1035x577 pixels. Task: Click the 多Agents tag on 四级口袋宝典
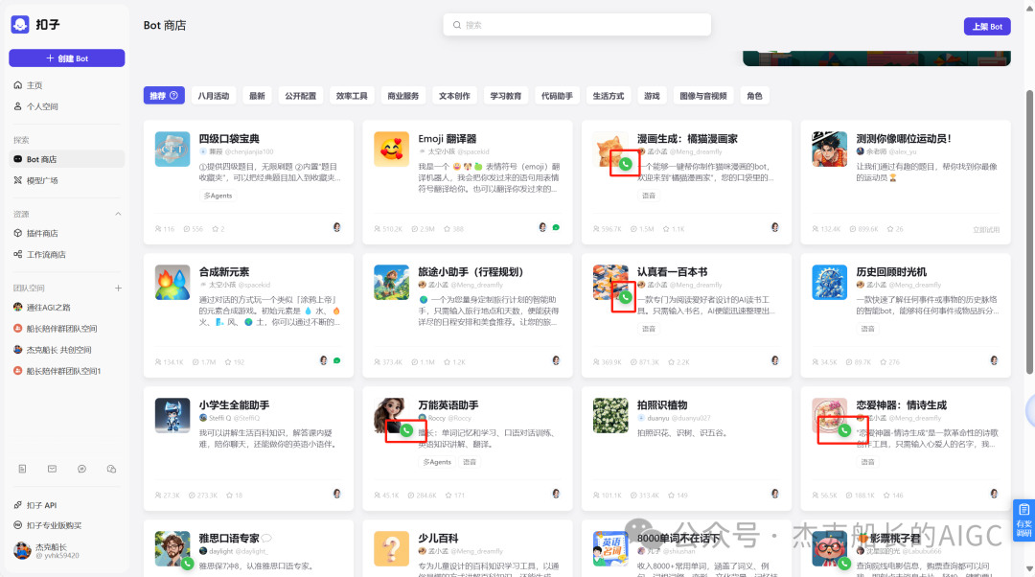pyautogui.click(x=218, y=196)
